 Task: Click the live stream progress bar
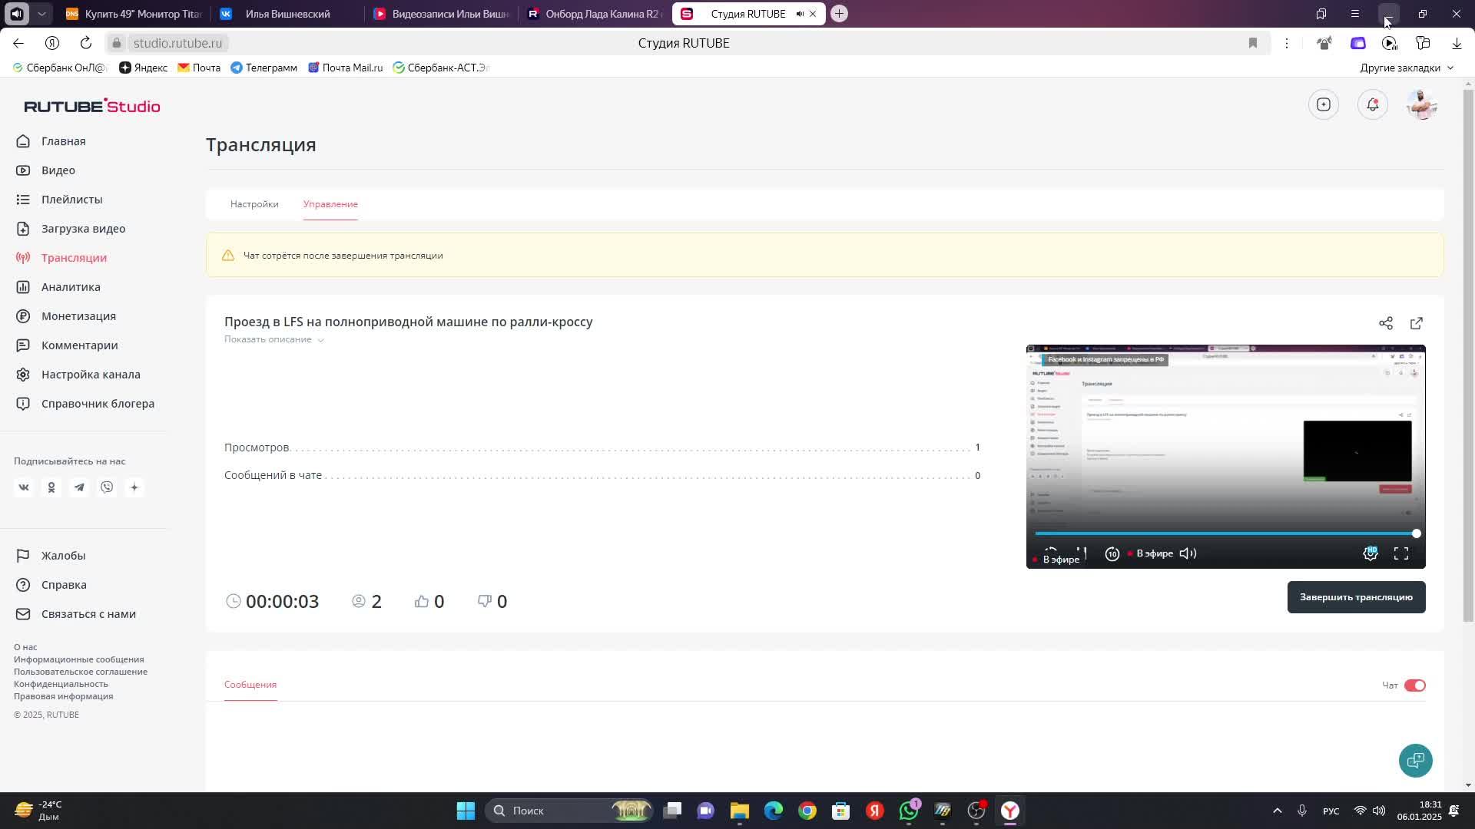pyautogui.click(x=1225, y=533)
